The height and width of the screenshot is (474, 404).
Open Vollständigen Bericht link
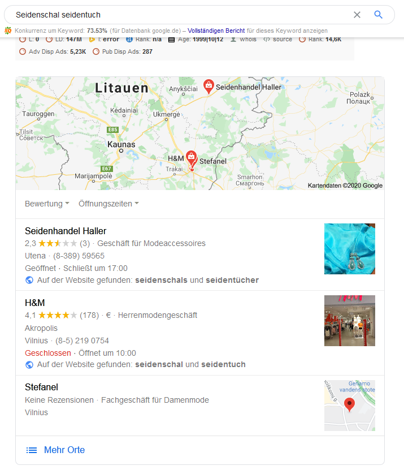click(x=216, y=31)
